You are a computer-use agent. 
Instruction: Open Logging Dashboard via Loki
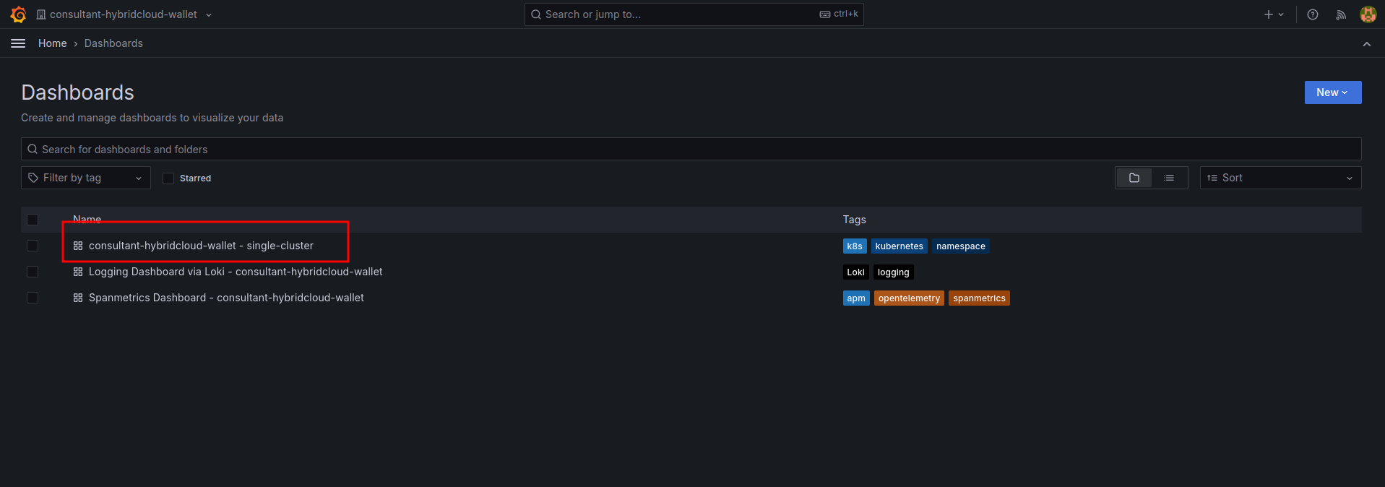click(236, 272)
